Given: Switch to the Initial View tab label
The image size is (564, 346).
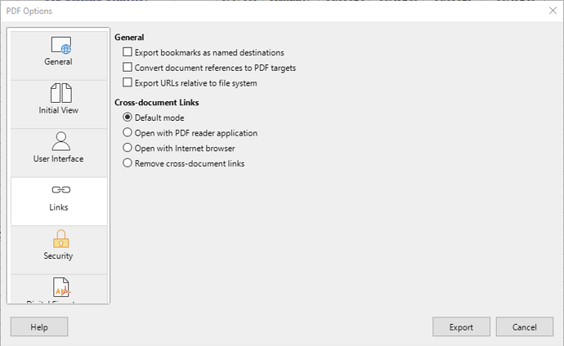Looking at the screenshot, I should 58,110.
